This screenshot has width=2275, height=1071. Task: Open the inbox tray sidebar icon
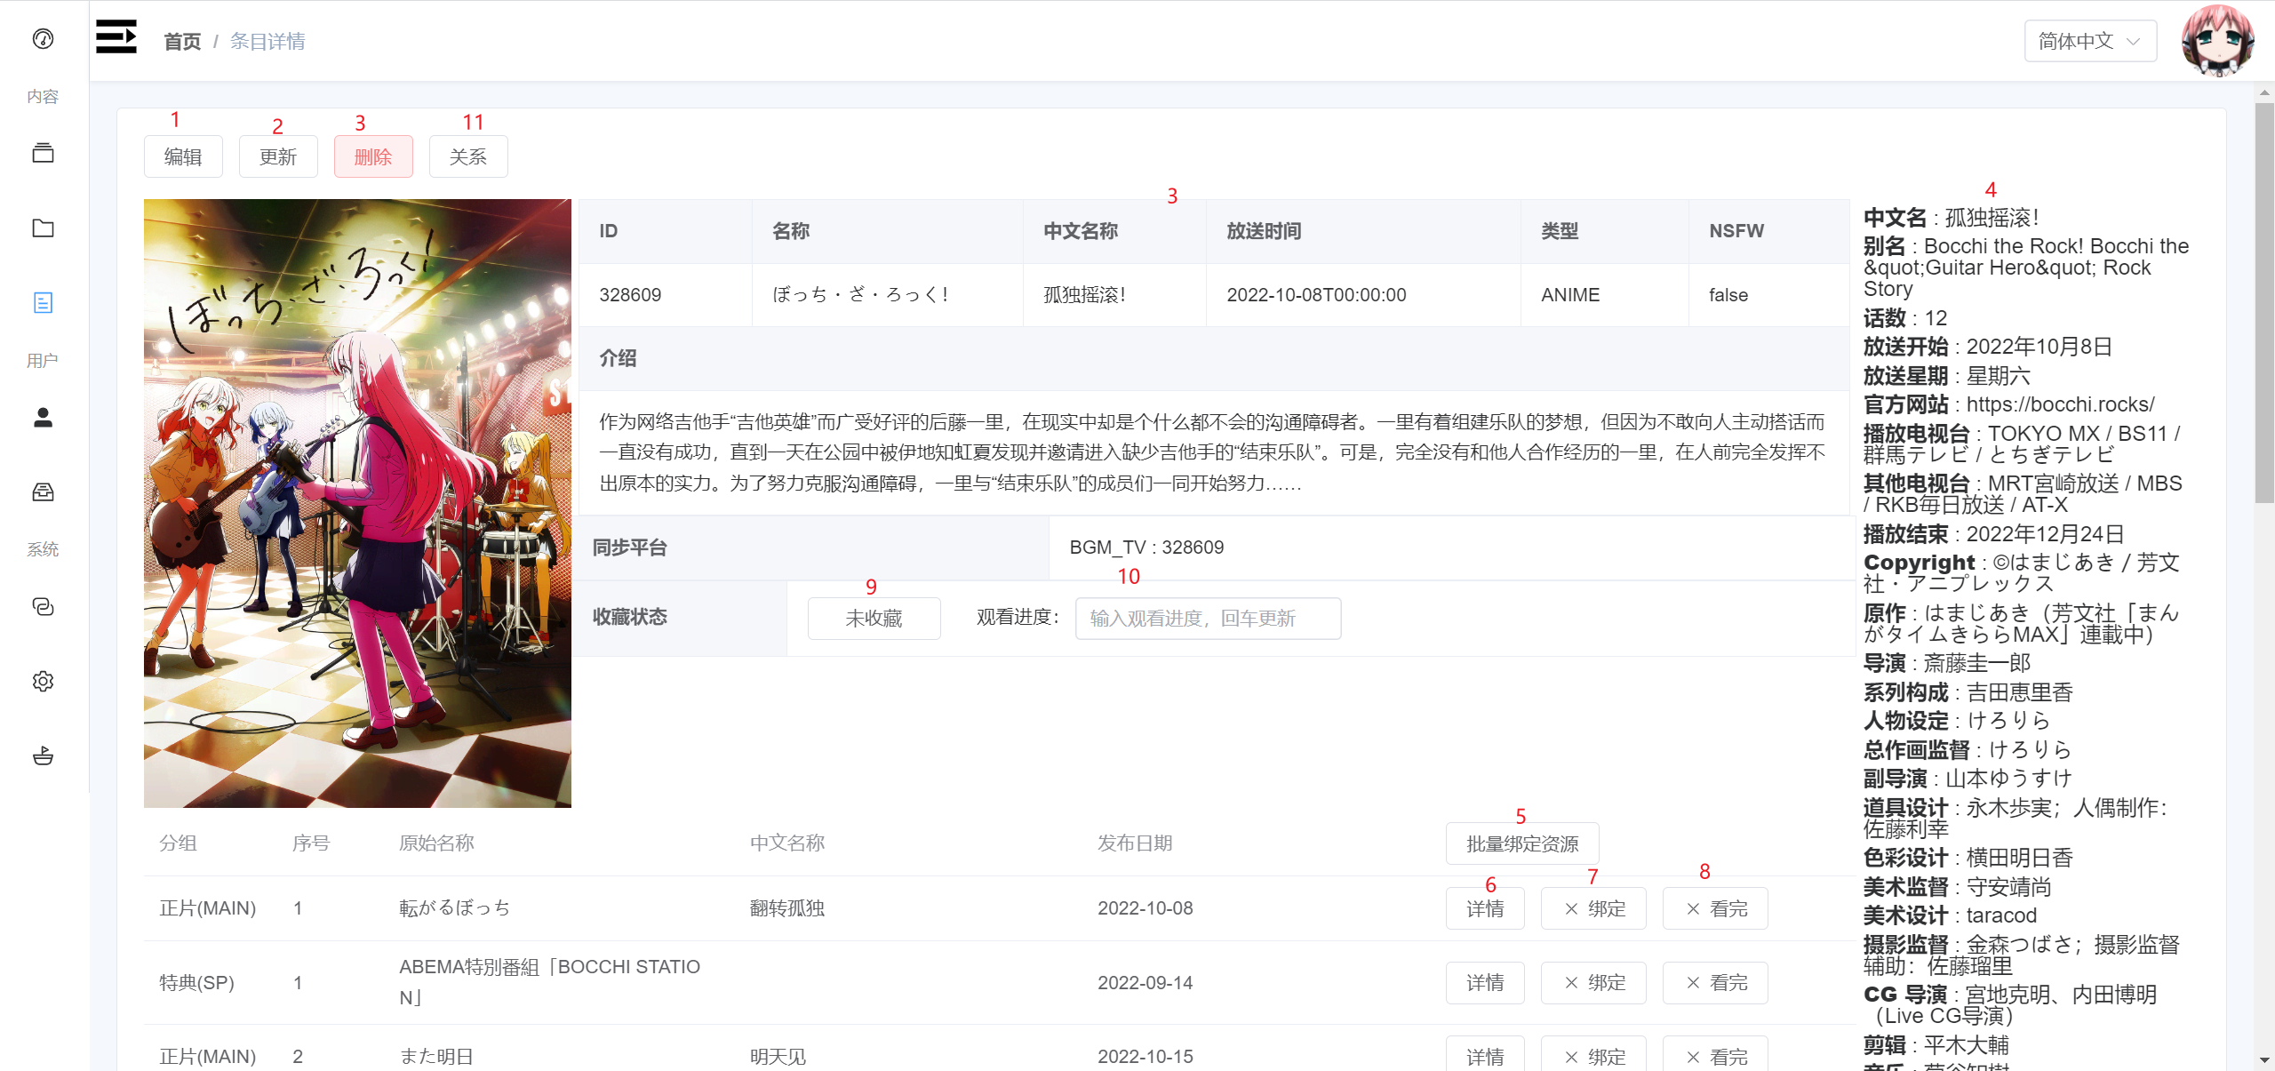[43, 492]
